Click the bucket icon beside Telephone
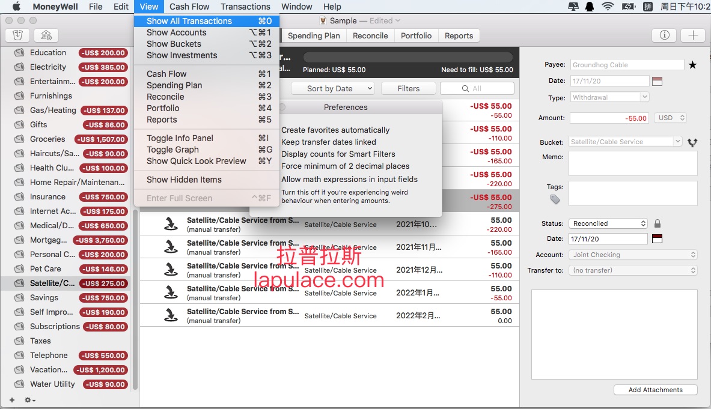Image resolution: width=711 pixels, height=409 pixels. [19, 355]
